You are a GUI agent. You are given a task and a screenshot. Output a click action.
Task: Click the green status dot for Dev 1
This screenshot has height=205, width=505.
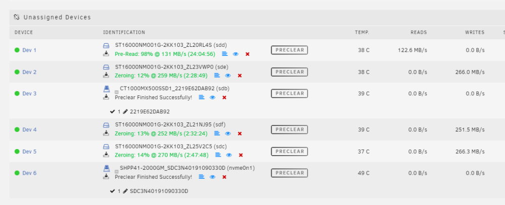click(17, 50)
